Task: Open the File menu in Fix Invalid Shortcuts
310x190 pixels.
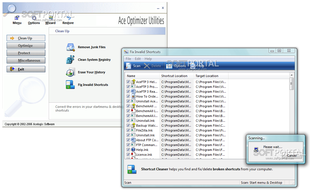Action: click(x=128, y=59)
